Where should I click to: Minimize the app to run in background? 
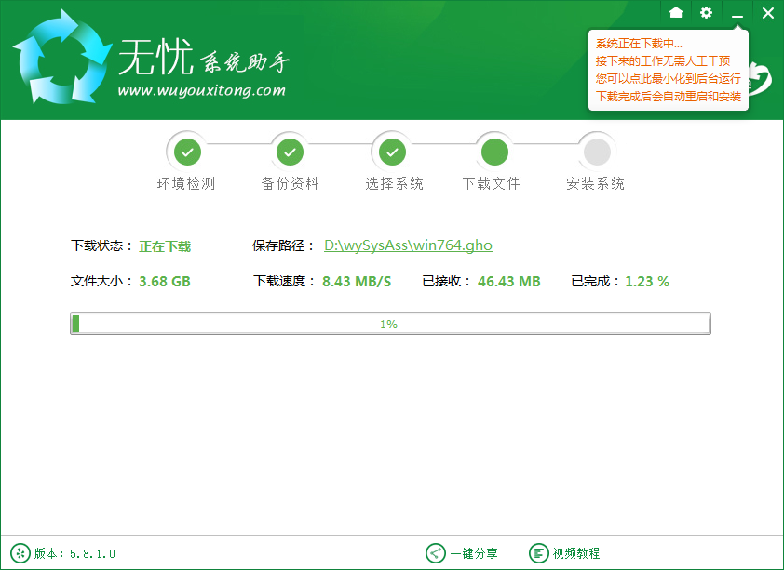737,13
